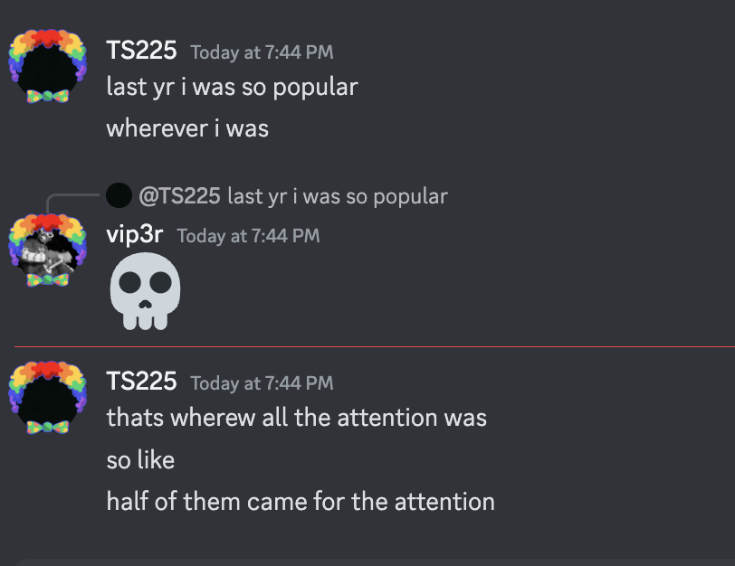
Task: Click the message 'wherever i was'
Action: coord(187,128)
